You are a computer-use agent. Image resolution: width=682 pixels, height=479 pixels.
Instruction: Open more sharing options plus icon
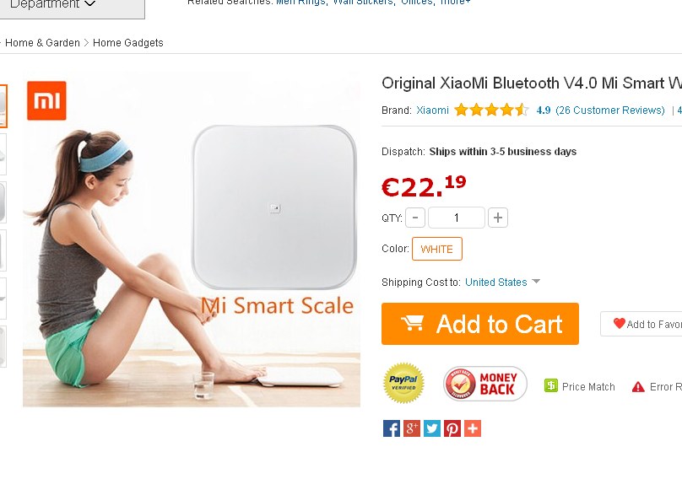[473, 428]
